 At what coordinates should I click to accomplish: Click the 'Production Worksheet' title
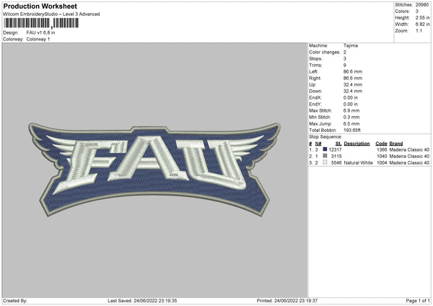[40, 6]
